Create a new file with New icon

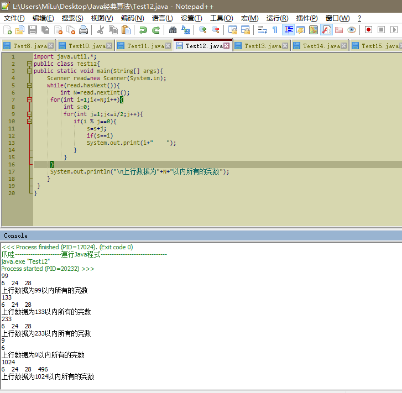7,30
